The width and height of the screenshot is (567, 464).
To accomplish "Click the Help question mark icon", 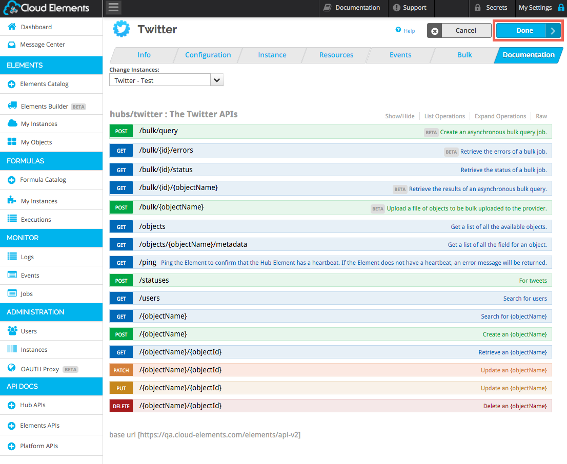I will (x=398, y=30).
